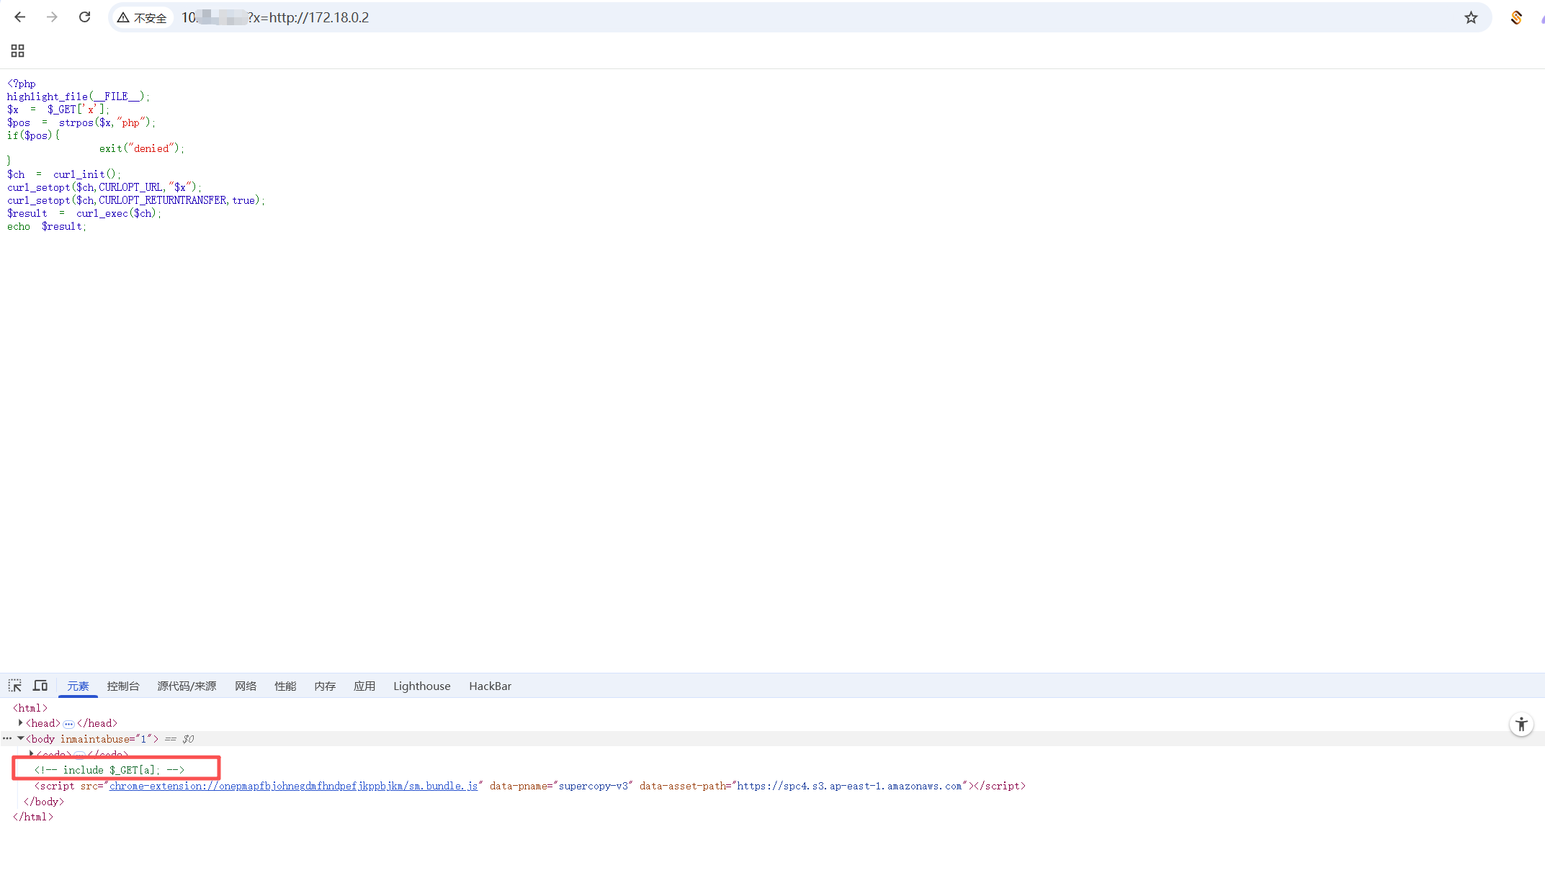Viewport: 1545px width, 896px height.
Task: Bookmark this page with the star icon
Action: click(1471, 17)
